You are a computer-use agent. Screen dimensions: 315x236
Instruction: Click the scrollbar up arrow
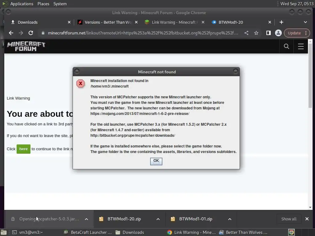[x=310, y=41]
